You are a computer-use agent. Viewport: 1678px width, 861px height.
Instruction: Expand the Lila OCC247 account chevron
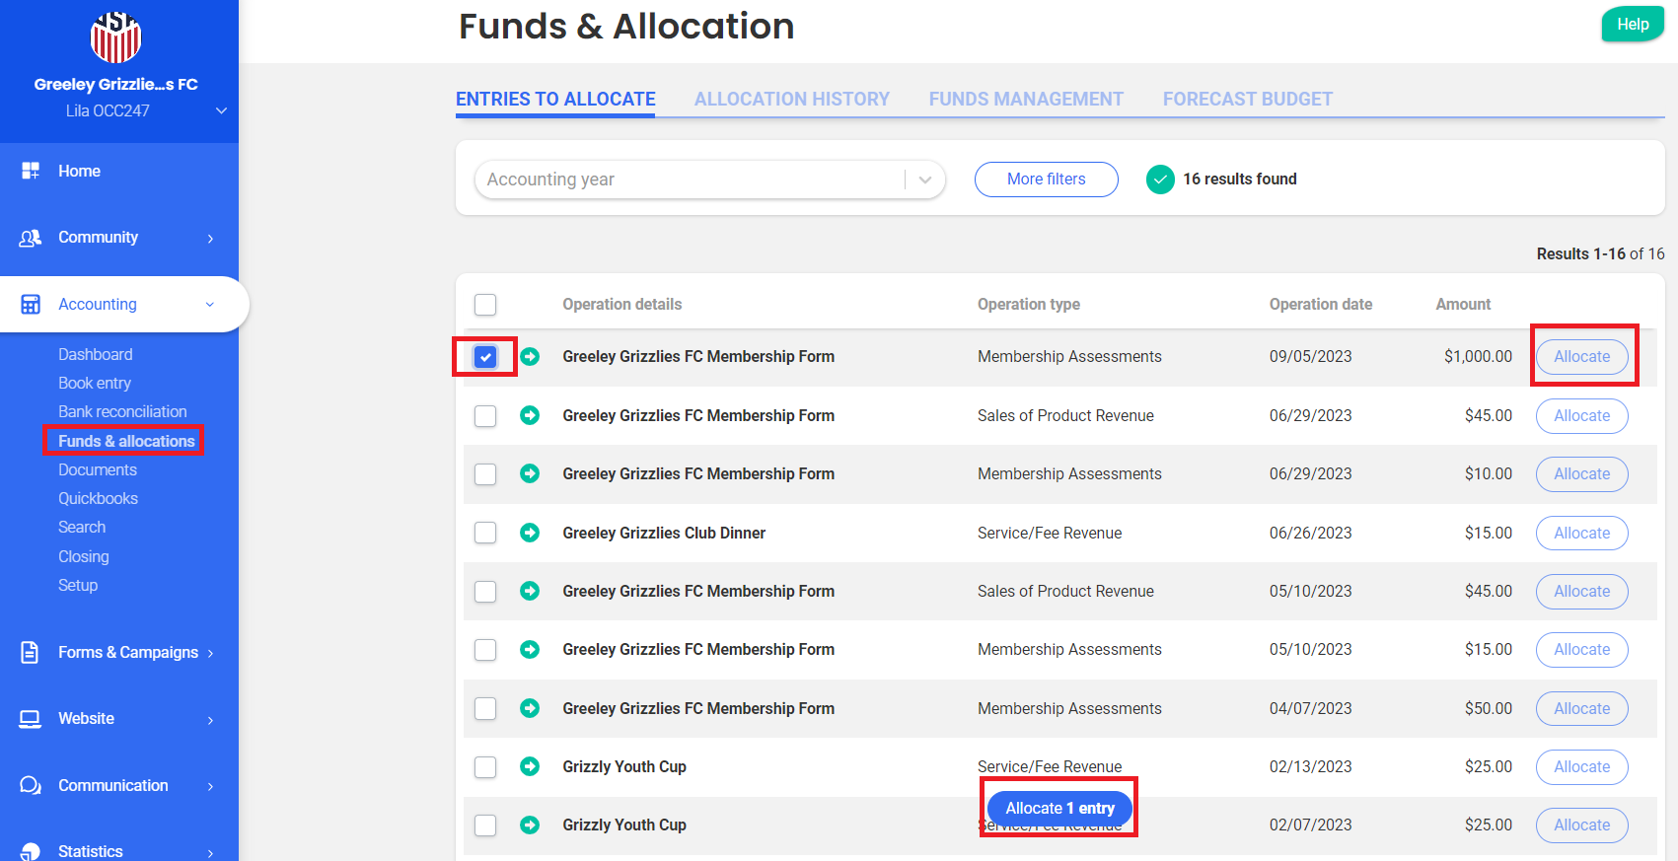coord(221,110)
